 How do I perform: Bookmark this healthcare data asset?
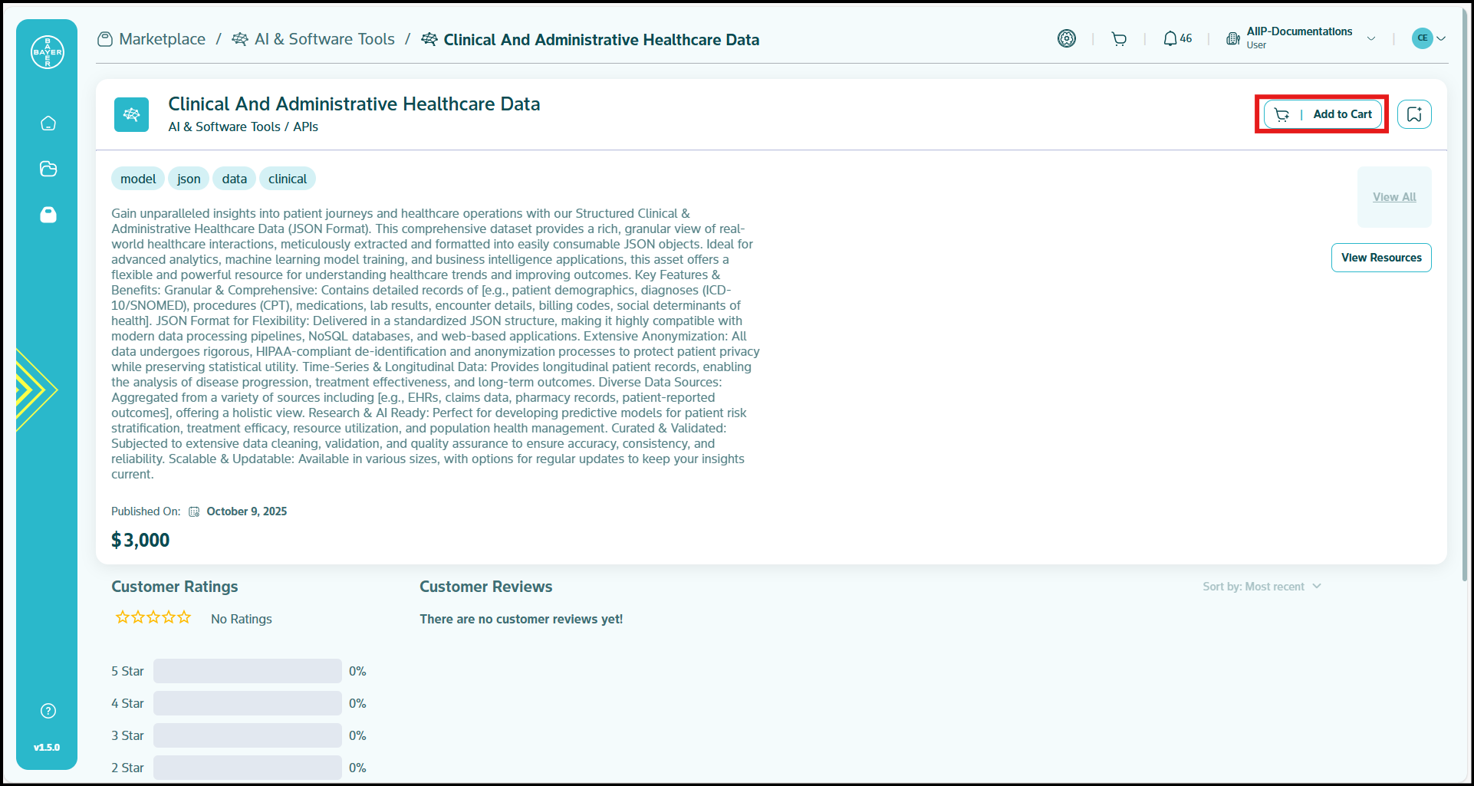[x=1413, y=114]
